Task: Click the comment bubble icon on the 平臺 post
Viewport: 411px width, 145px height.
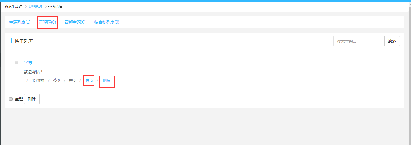Action: tap(71, 80)
